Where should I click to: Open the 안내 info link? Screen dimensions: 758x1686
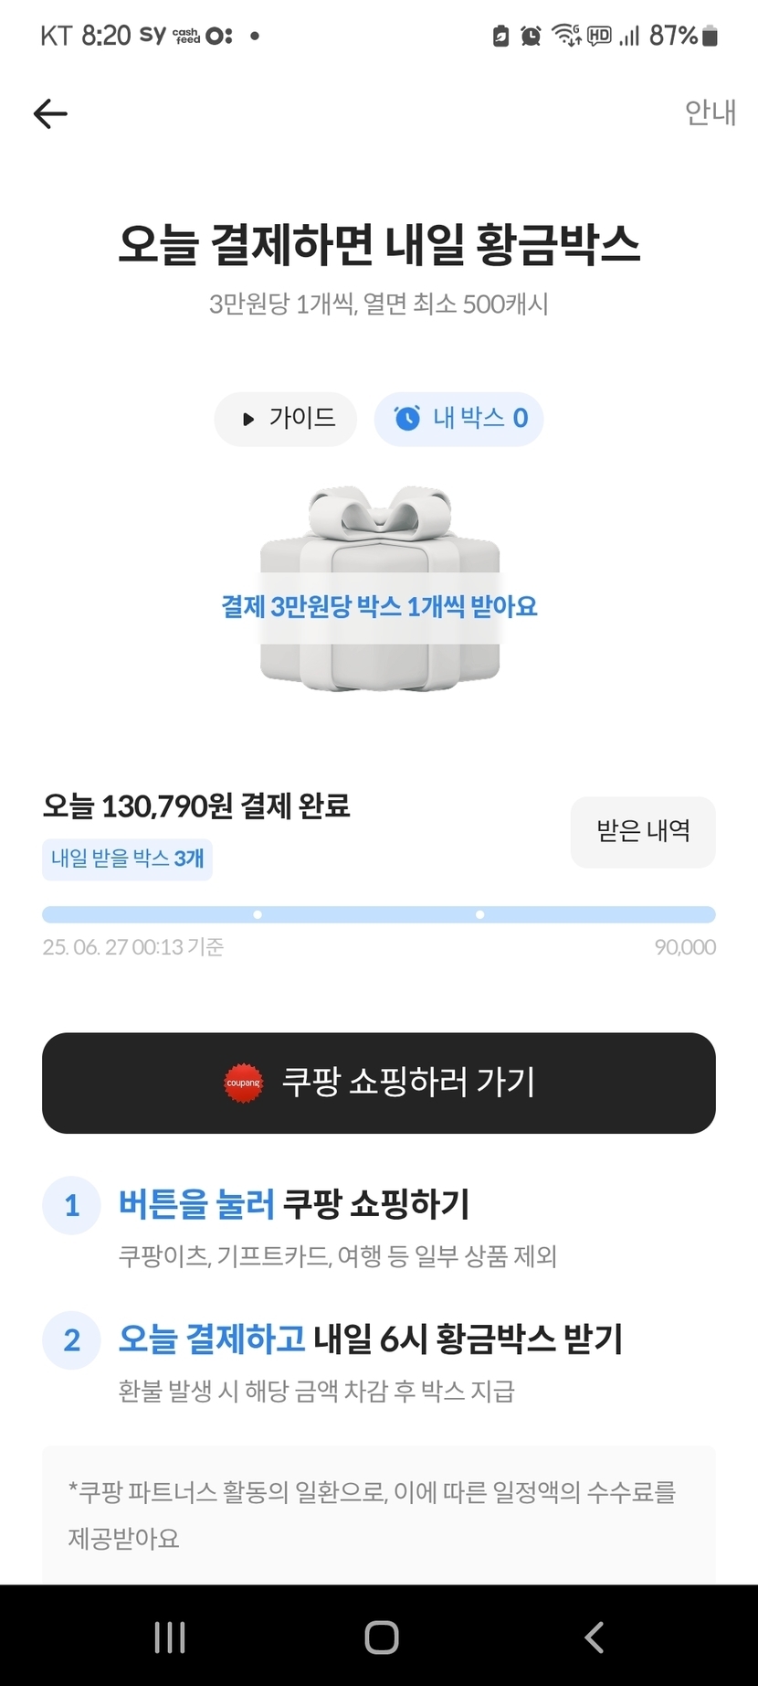710,112
